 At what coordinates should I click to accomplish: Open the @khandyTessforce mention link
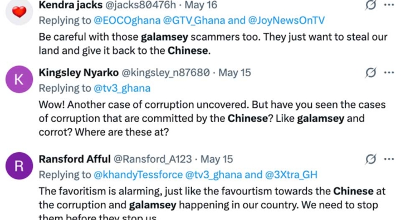138,175
